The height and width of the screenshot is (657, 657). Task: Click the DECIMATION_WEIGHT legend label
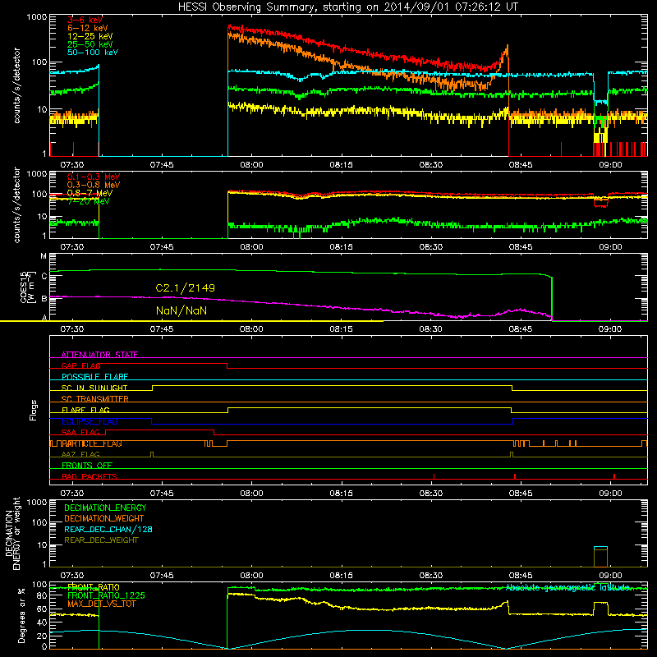click(104, 518)
